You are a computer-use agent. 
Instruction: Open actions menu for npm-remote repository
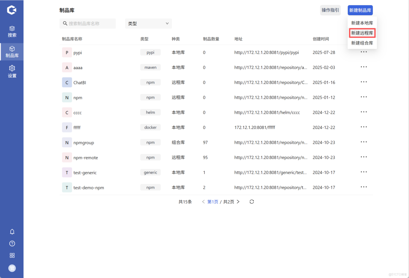pyautogui.click(x=363, y=157)
